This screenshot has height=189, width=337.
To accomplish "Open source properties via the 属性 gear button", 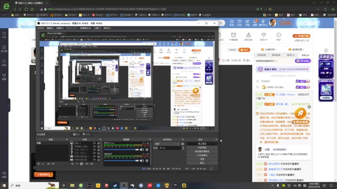I will pos(77,134).
